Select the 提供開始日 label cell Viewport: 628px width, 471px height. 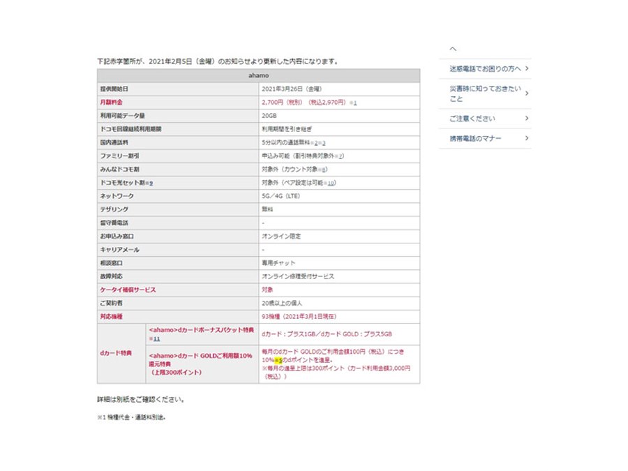point(178,89)
